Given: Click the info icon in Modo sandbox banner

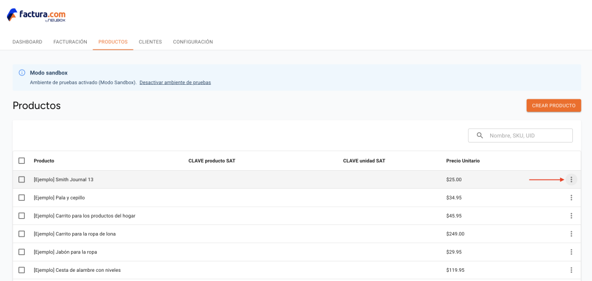Looking at the screenshot, I should point(22,73).
